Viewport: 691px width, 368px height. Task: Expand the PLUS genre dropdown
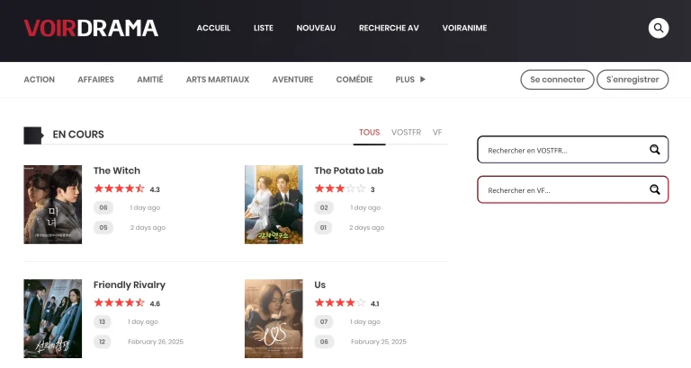(410, 80)
